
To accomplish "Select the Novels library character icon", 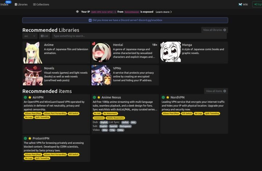I will point(33,75).
